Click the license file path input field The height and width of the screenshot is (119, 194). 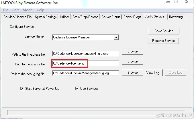point(85,63)
